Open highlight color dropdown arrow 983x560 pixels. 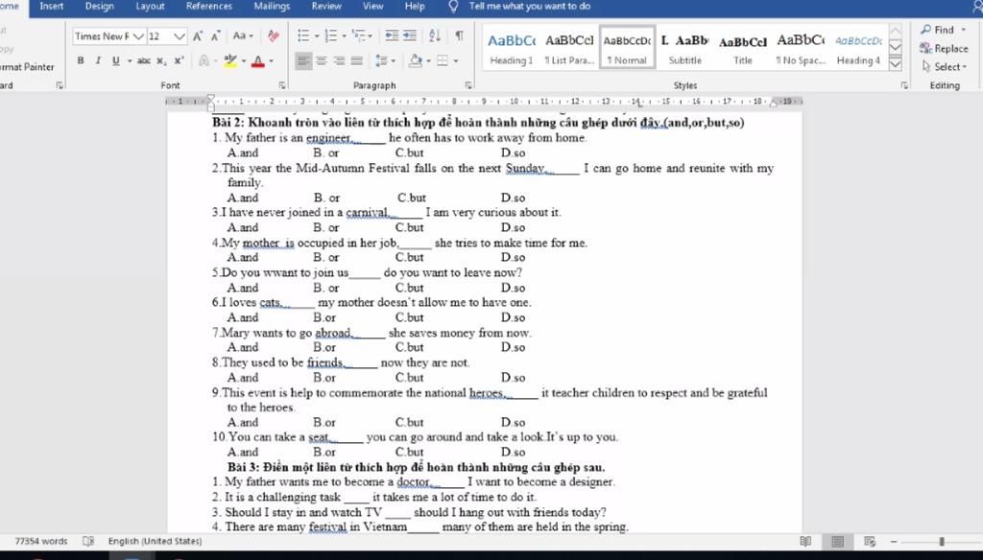(243, 60)
